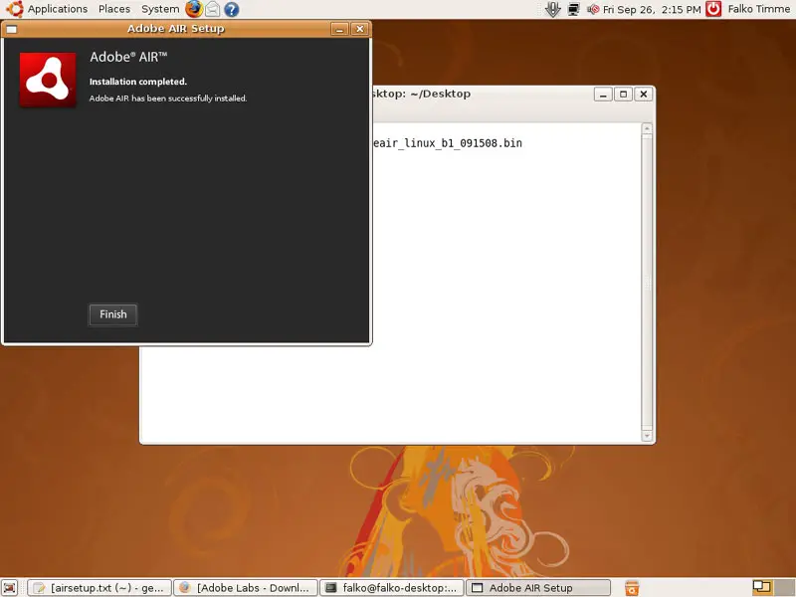The image size is (796, 597).
Task: Switch to the falko@falko-desktop terminal taskbar item
Action: pos(392,587)
